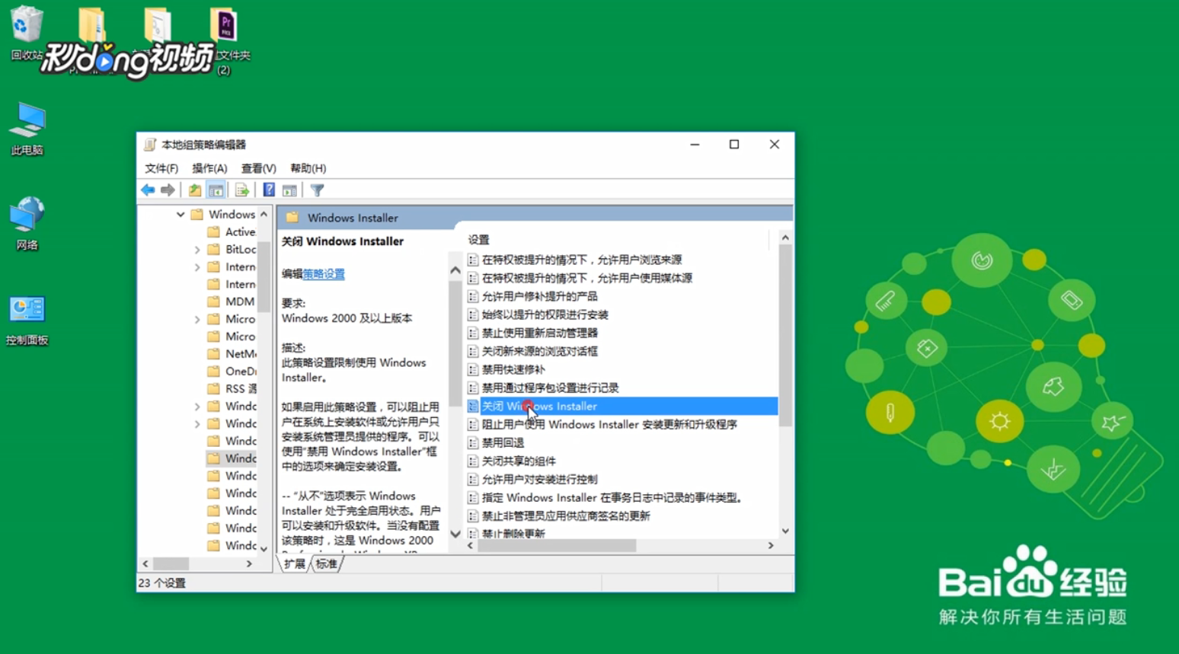Switch to the 标准 tab

pyautogui.click(x=326, y=564)
